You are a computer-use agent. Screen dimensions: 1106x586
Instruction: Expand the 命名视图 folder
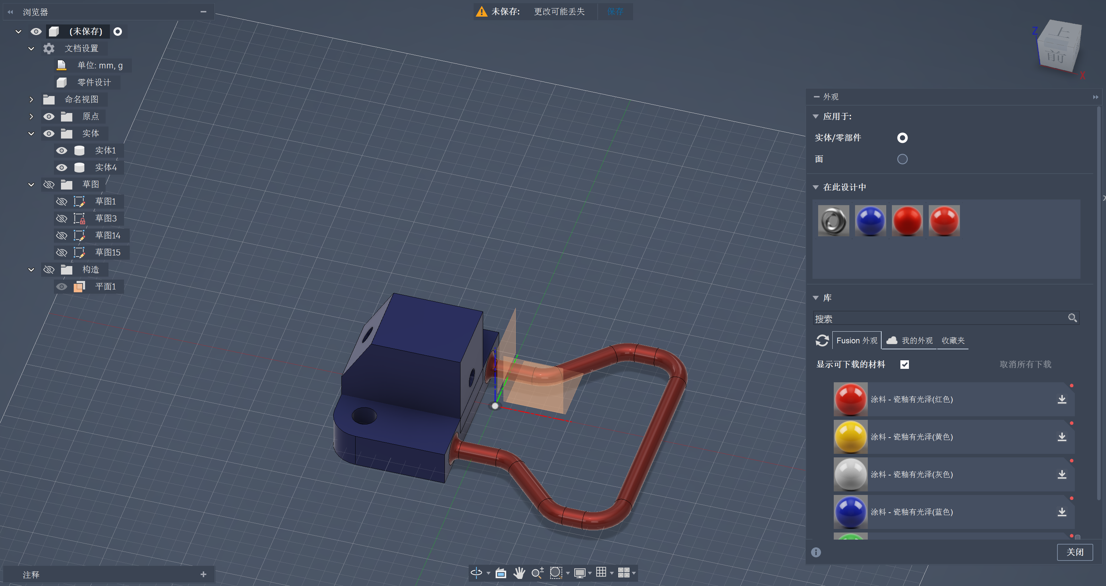pyautogui.click(x=31, y=100)
